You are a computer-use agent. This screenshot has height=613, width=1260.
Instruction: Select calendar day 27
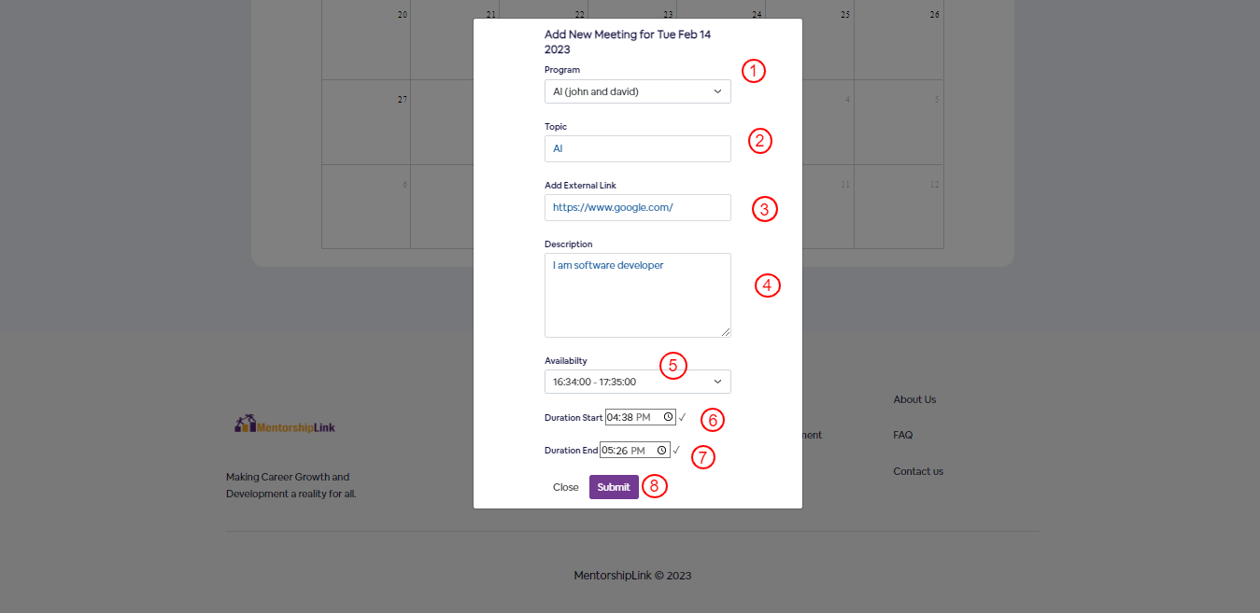coord(366,122)
